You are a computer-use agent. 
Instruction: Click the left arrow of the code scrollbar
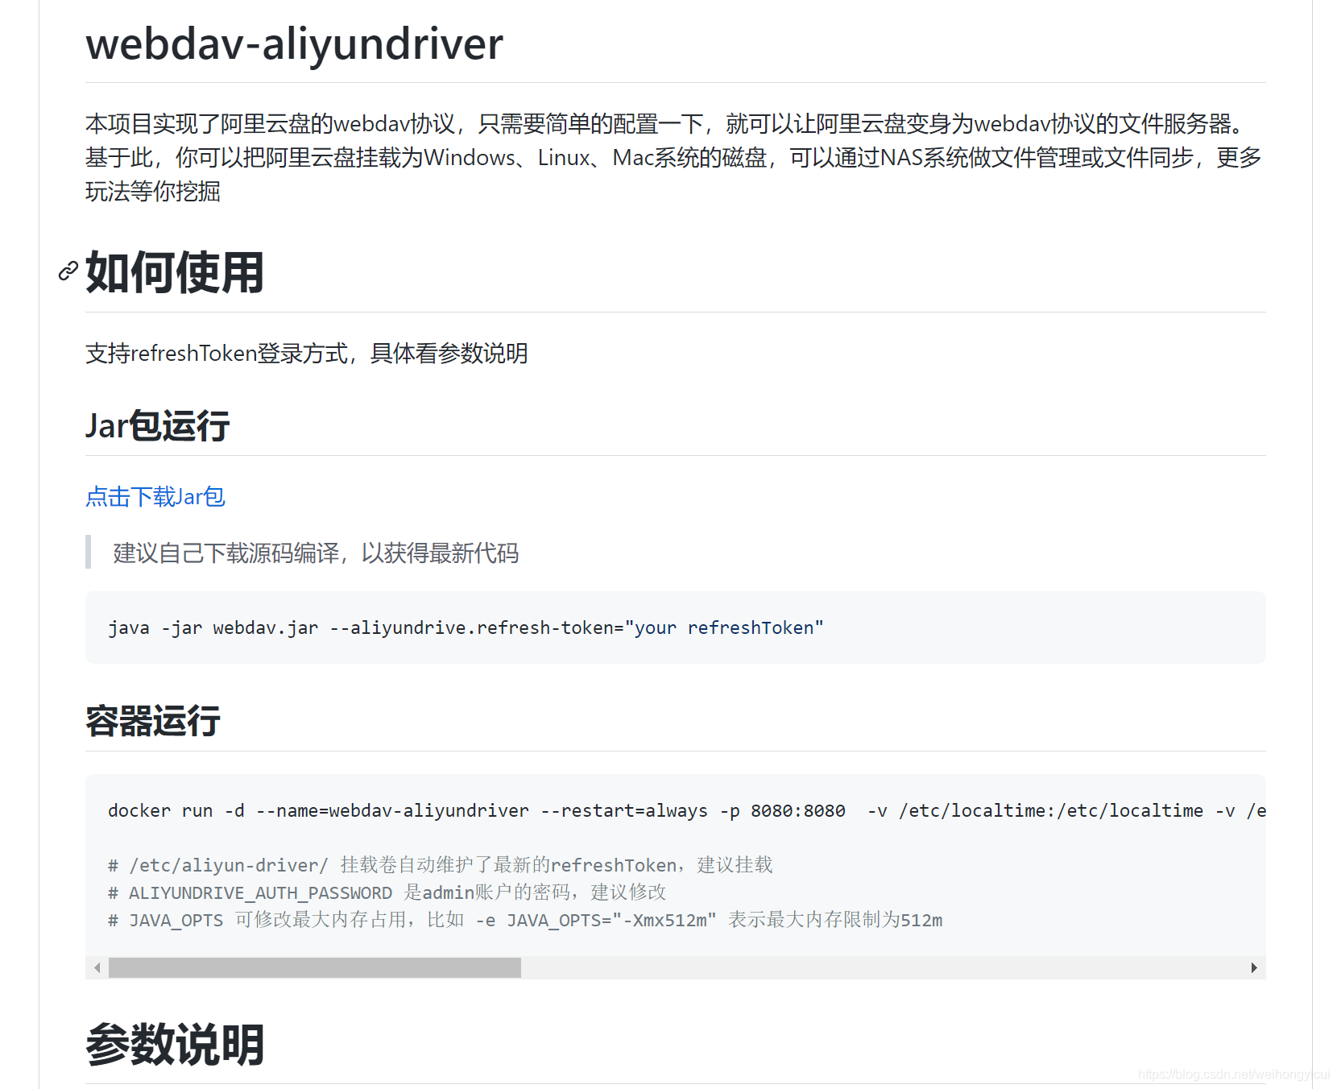(97, 967)
